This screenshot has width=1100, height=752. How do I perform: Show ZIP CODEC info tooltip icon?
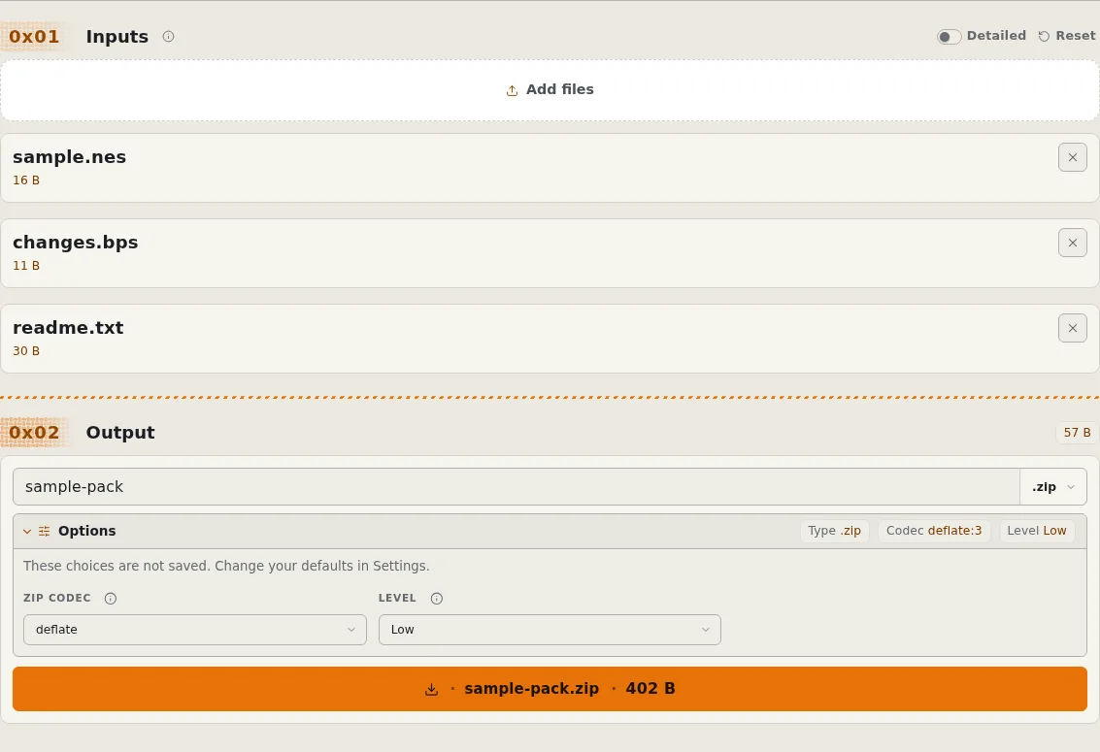110,599
